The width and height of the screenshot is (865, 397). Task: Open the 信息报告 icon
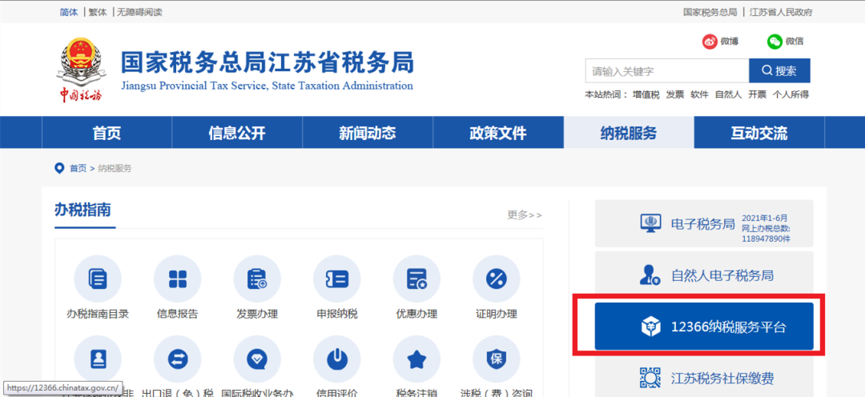tap(178, 279)
